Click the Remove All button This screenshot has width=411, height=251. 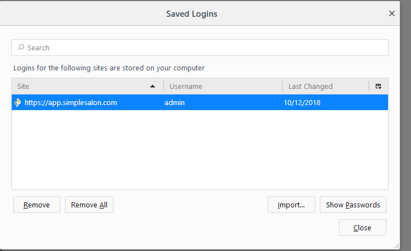[89, 205]
